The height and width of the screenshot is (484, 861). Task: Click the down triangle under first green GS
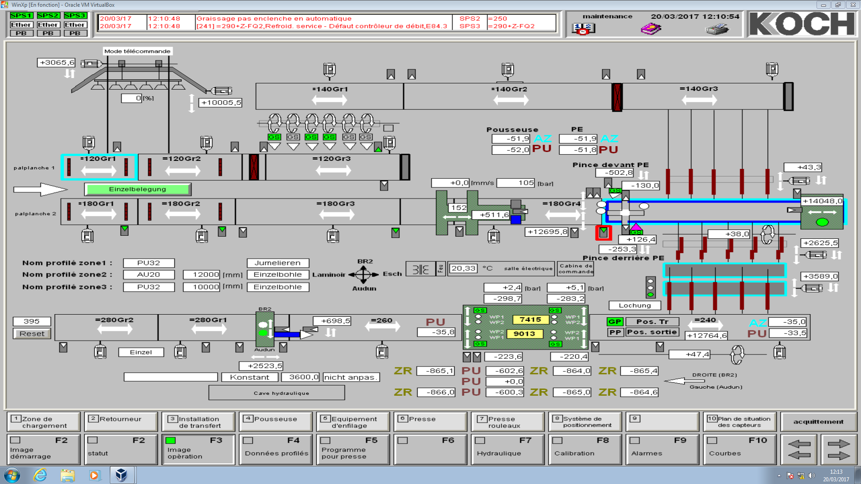274,146
